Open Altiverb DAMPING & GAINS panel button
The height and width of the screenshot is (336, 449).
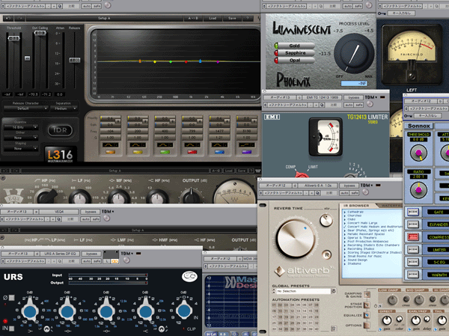(367, 294)
